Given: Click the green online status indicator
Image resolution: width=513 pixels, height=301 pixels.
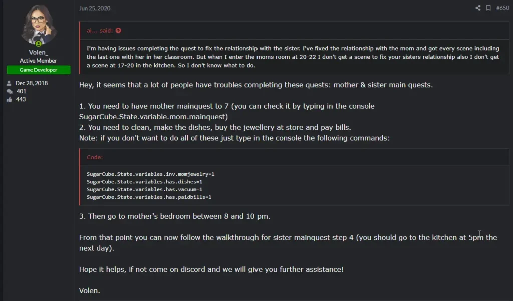Looking at the screenshot, I should coord(39,43).
